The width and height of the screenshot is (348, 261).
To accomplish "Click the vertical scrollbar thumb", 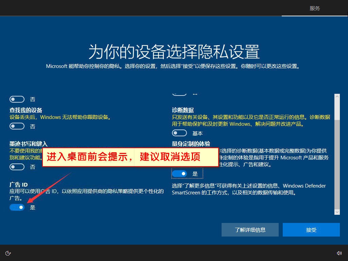I will coord(337,164).
